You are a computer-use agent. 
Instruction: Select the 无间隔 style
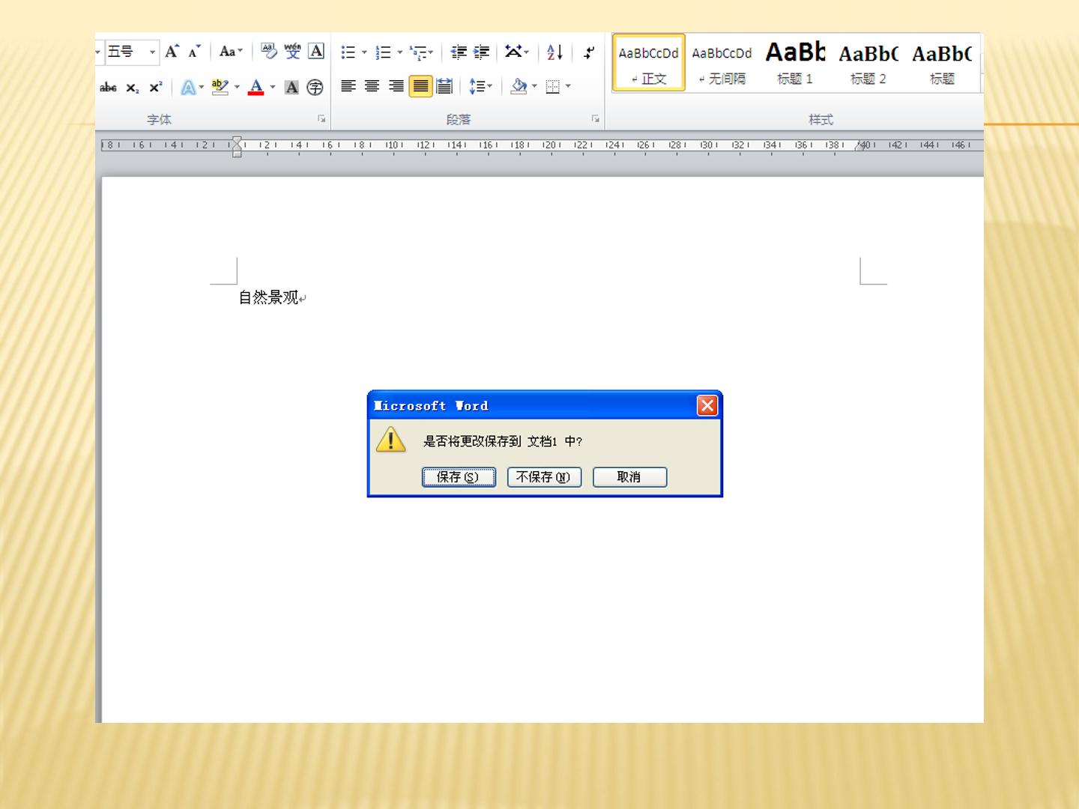[x=722, y=63]
